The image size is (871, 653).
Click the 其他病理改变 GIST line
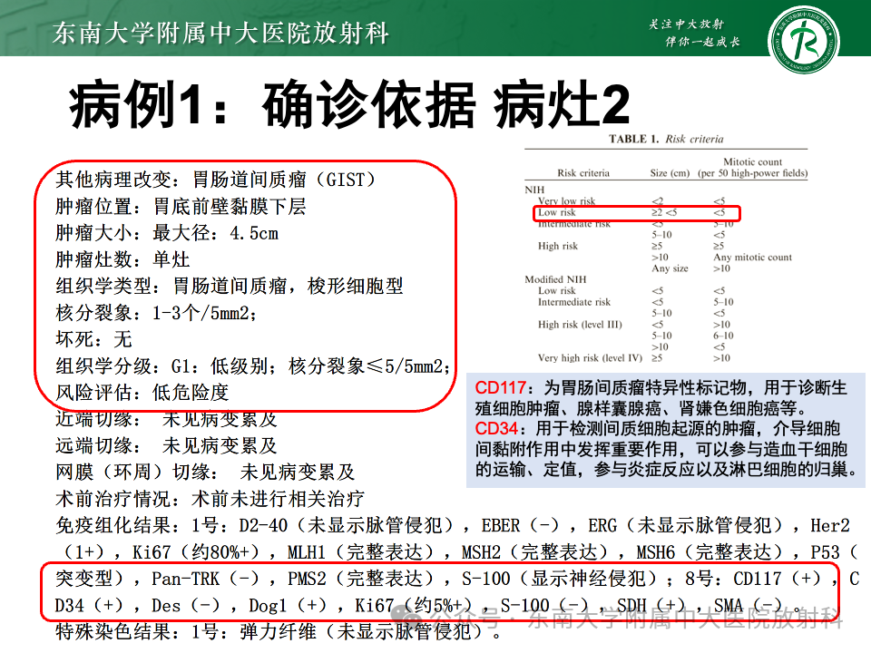[216, 180]
